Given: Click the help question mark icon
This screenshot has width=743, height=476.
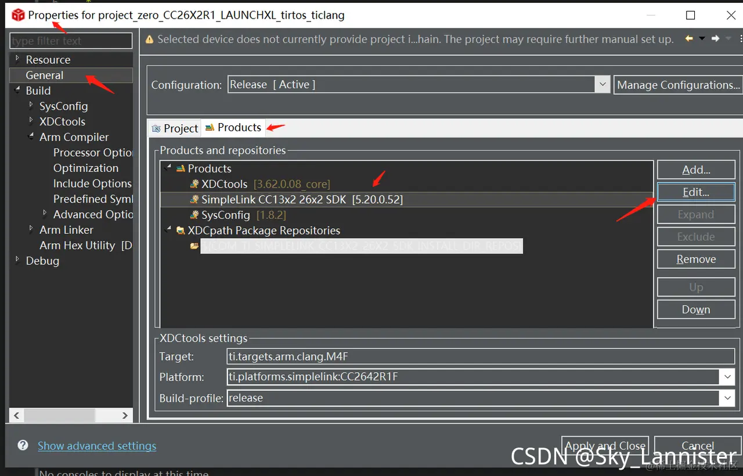Looking at the screenshot, I should [x=23, y=445].
